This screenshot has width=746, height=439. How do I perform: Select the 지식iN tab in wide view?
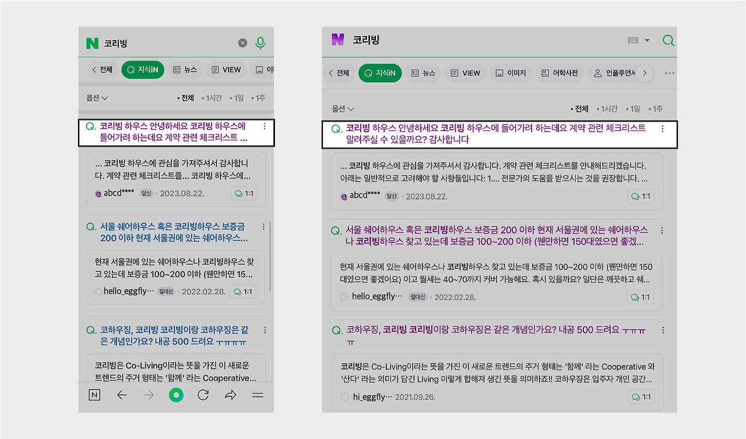[x=380, y=73]
